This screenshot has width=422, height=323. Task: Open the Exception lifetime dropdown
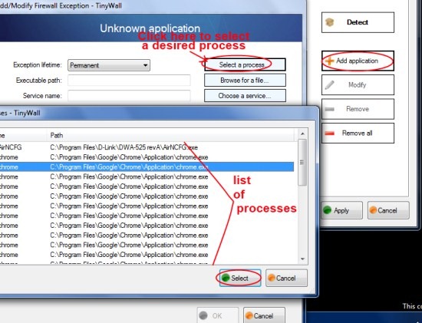point(109,65)
